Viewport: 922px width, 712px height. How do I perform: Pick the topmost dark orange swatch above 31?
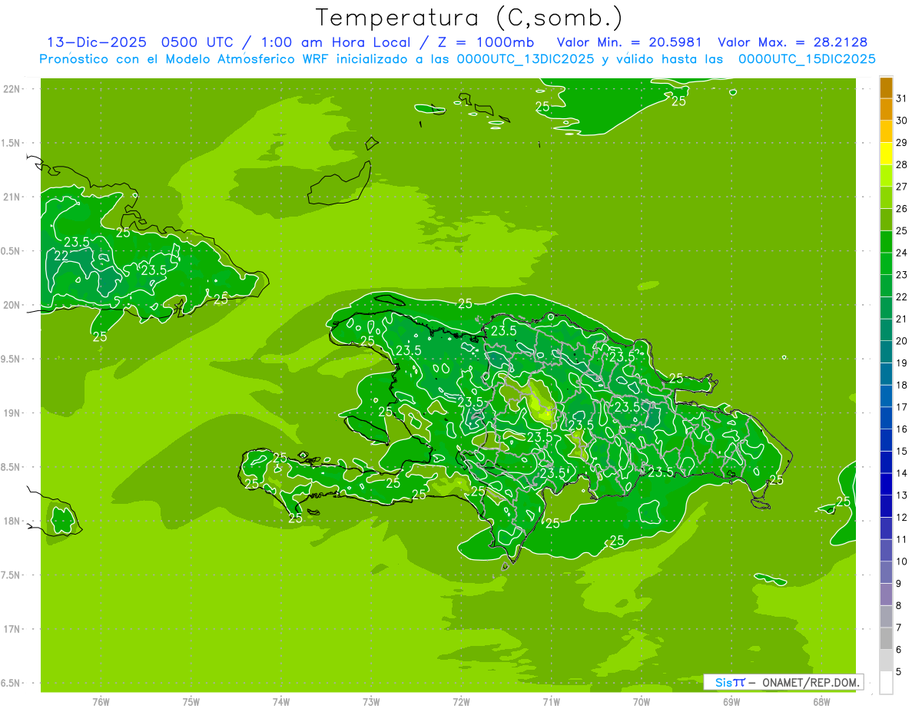point(886,88)
